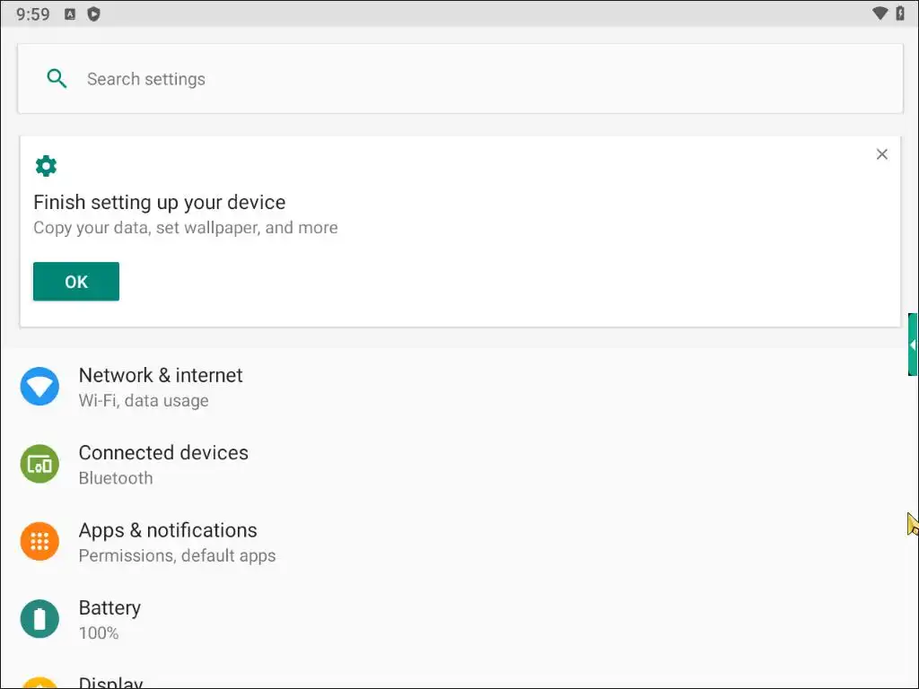Expand the green side panel handle
Image resolution: width=919 pixels, height=689 pixels.
click(x=913, y=344)
